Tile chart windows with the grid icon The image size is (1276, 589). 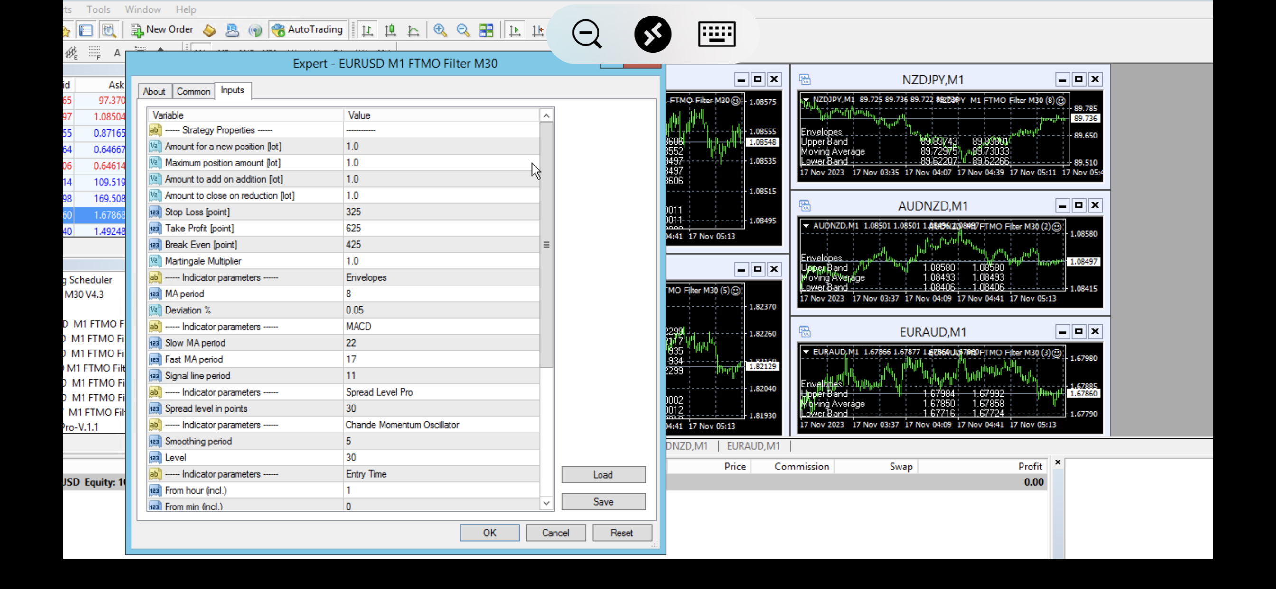point(487,30)
